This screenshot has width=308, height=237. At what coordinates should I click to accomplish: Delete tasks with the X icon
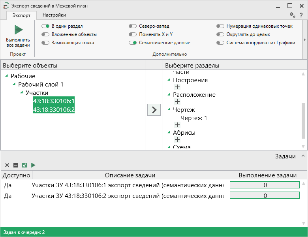(7, 165)
